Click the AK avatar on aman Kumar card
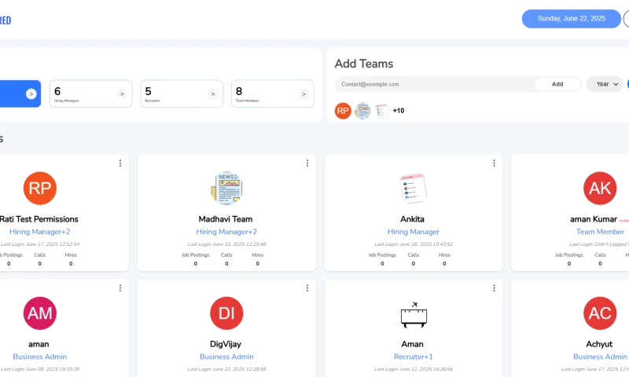629x377 pixels. (600, 188)
